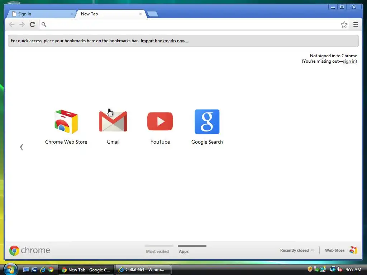367x275 pixels.
Task: Reload the current page
Action: [x=33, y=24]
